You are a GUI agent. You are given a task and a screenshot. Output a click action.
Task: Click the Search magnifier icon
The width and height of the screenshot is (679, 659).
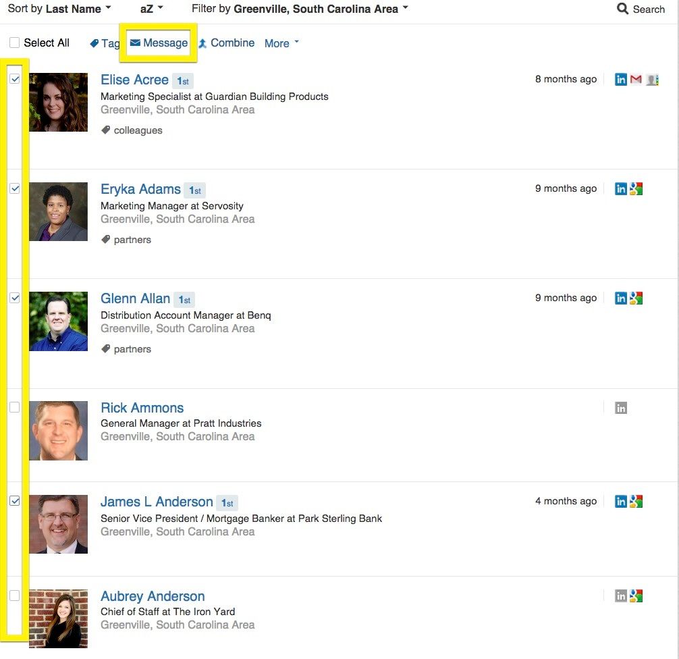coord(623,9)
